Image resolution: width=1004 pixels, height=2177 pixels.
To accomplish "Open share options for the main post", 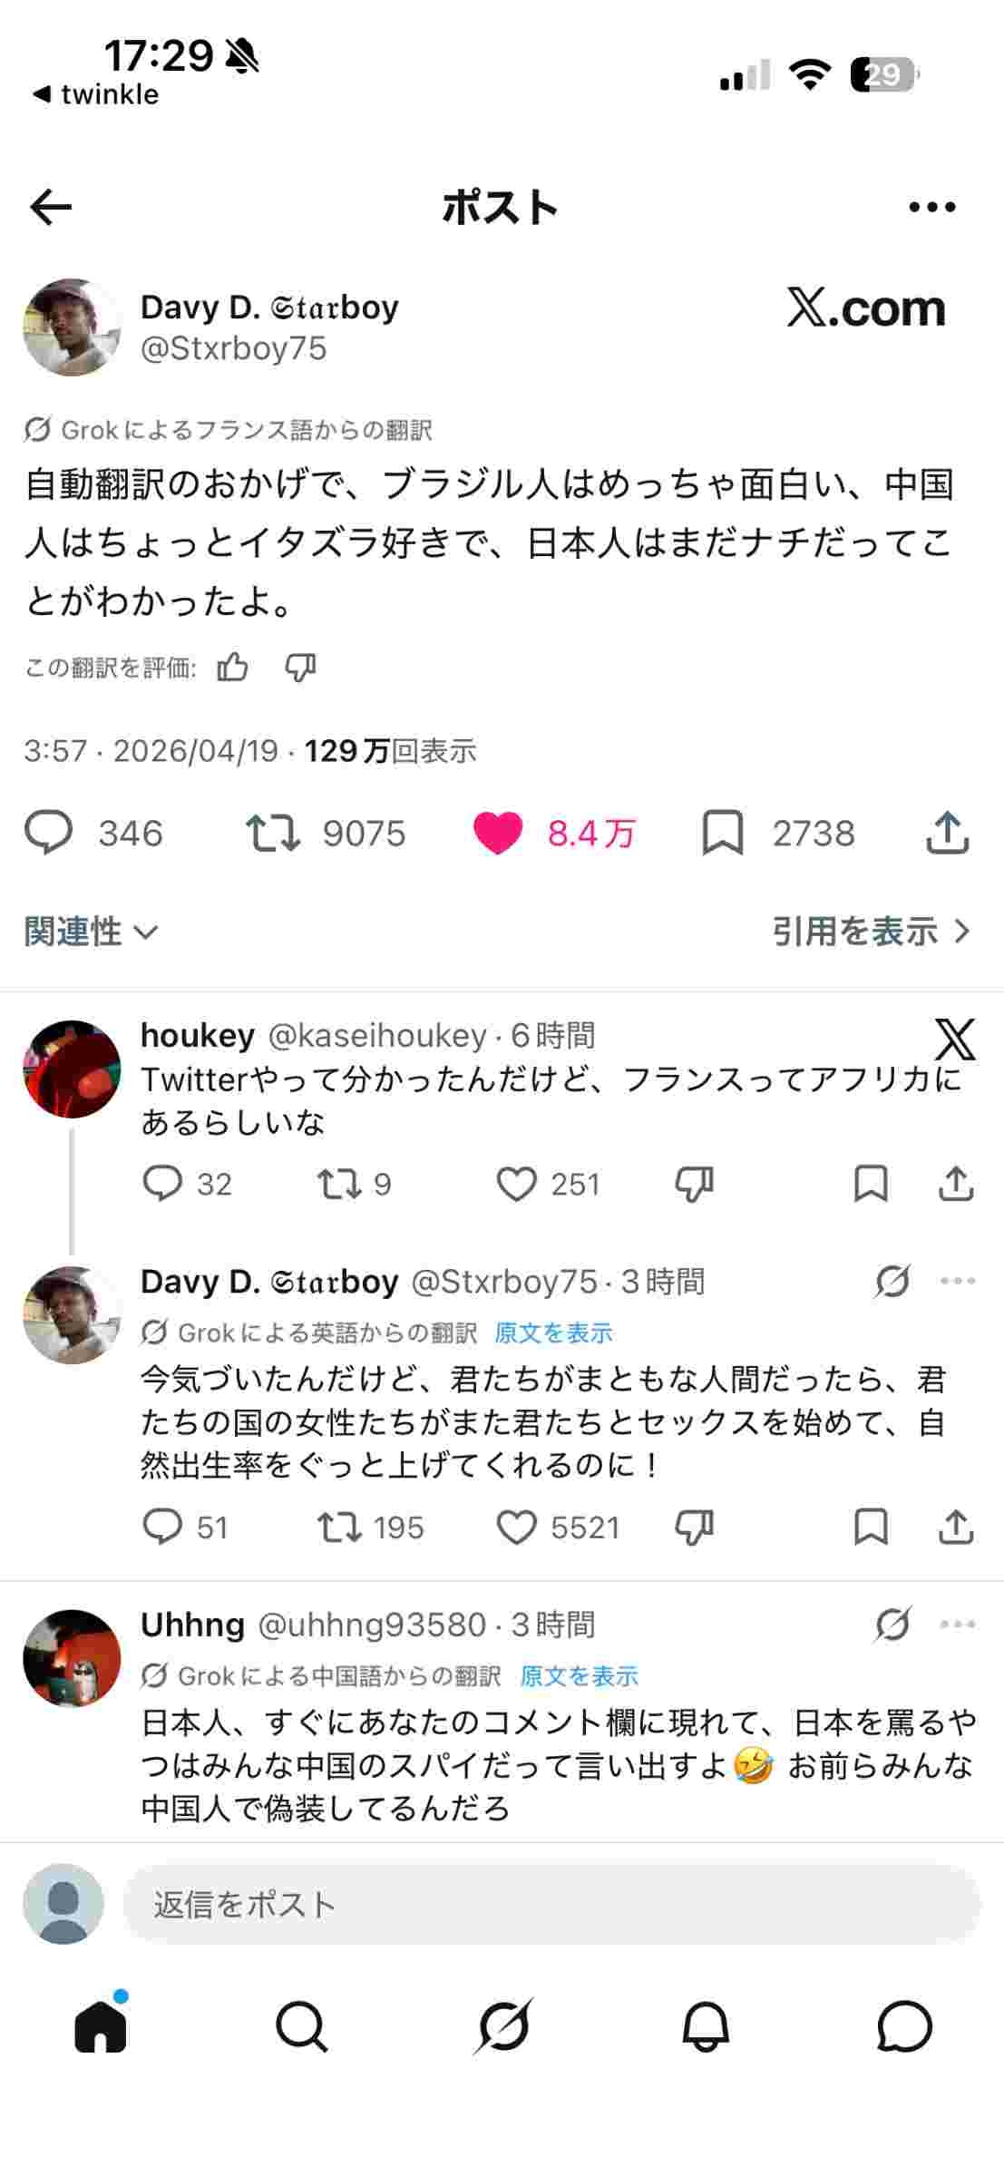I will tap(947, 833).
